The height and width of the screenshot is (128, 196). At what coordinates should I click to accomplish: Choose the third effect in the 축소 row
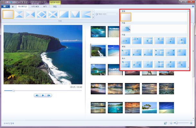click(x=148, y=64)
